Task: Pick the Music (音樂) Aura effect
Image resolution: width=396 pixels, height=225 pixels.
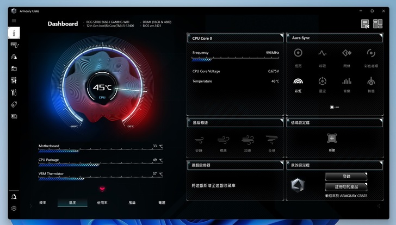Action: pos(346,83)
